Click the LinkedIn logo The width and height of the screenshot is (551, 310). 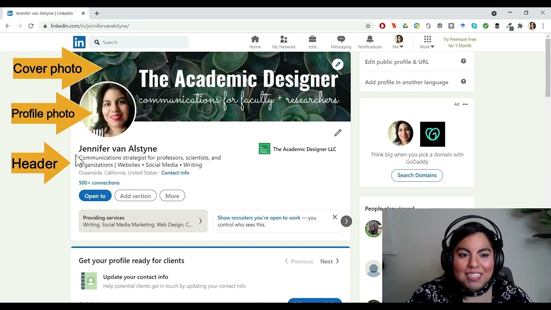tap(79, 42)
